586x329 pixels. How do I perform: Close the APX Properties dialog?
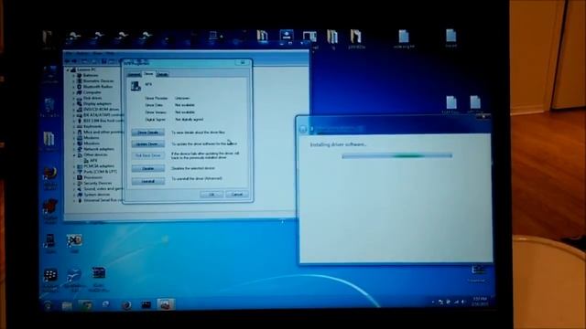(x=243, y=63)
